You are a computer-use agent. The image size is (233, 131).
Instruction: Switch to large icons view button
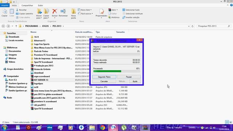[230, 122]
